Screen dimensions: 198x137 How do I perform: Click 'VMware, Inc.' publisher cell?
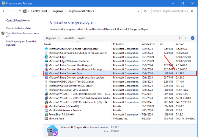point(120,118)
